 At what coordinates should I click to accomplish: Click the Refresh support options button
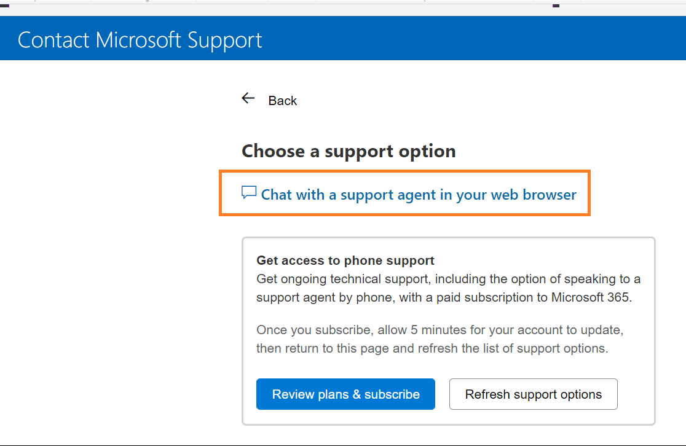click(x=534, y=394)
